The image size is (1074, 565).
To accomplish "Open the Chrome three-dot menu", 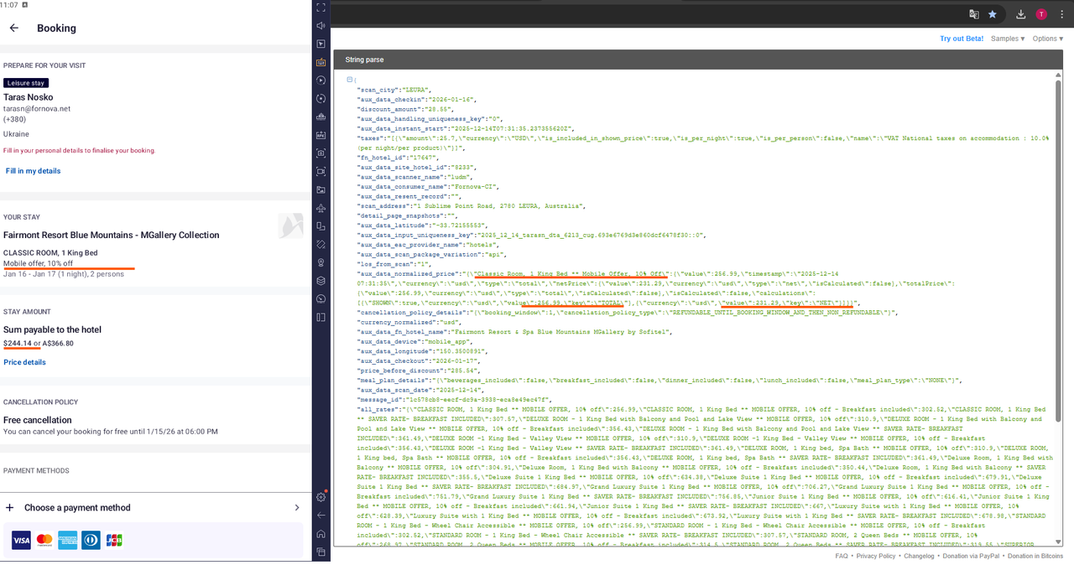I will click(1061, 14).
